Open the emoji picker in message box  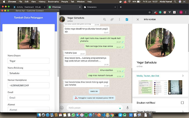click(62, 108)
